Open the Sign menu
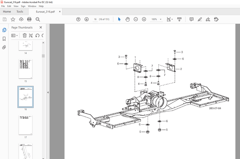This screenshot has height=159, width=240. [23, 6]
